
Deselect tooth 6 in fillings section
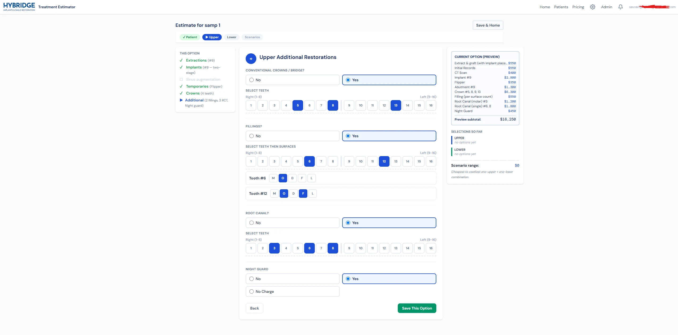[309, 161]
